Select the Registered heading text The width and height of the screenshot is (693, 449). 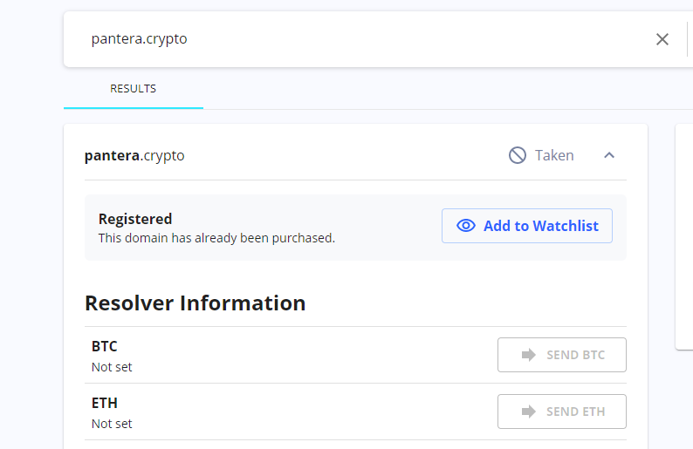pyautogui.click(x=135, y=219)
